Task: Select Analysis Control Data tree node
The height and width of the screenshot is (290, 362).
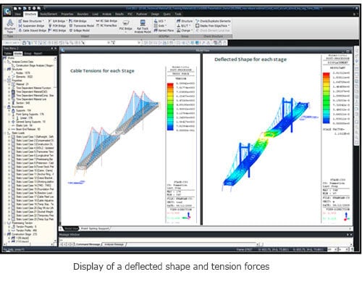Action: click(x=22, y=62)
